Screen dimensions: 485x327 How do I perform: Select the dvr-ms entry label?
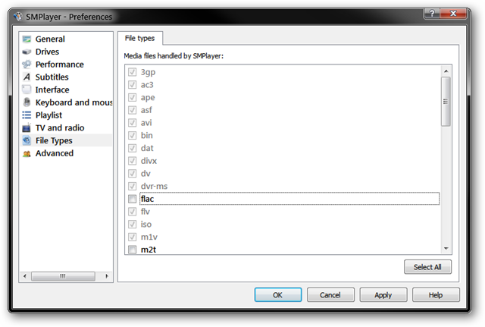click(x=154, y=187)
